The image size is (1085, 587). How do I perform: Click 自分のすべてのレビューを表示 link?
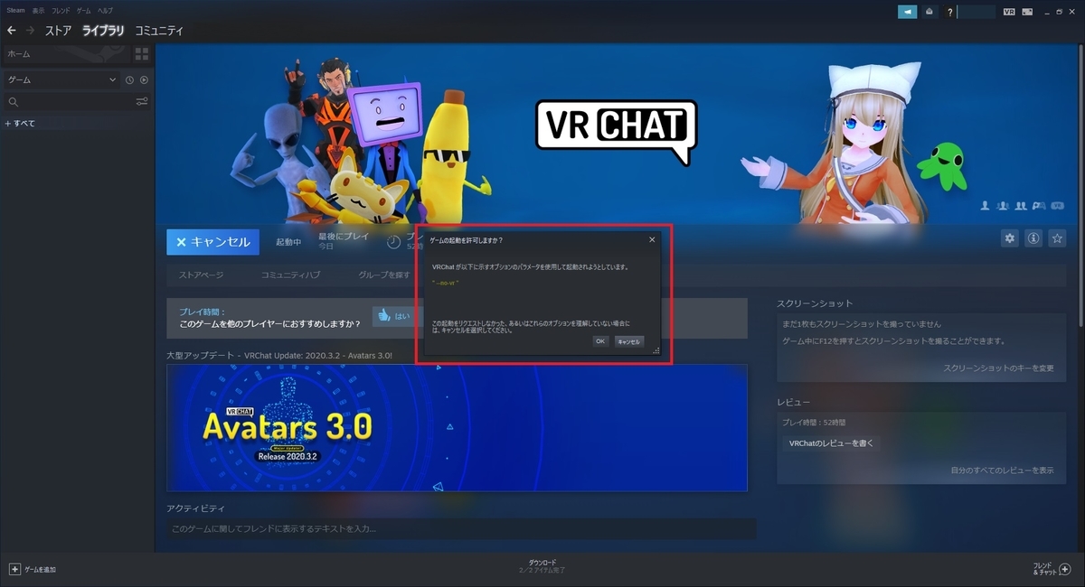tap(1002, 471)
